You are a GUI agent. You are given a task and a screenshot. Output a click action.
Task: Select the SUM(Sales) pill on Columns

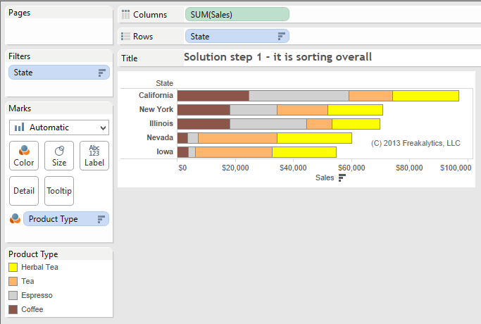237,14
